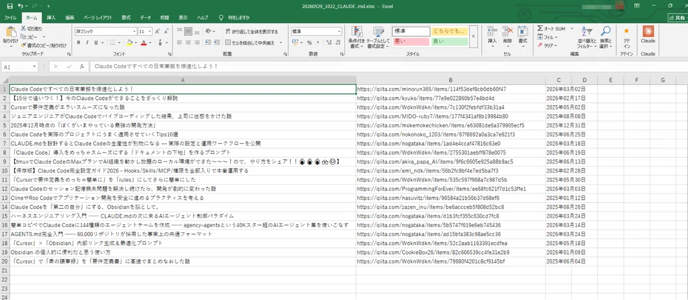Screen dimensions: 688x300
Task: Click cell with CLAUDE.mdを設計すると title
Action: pyautogui.click(x=183, y=143)
